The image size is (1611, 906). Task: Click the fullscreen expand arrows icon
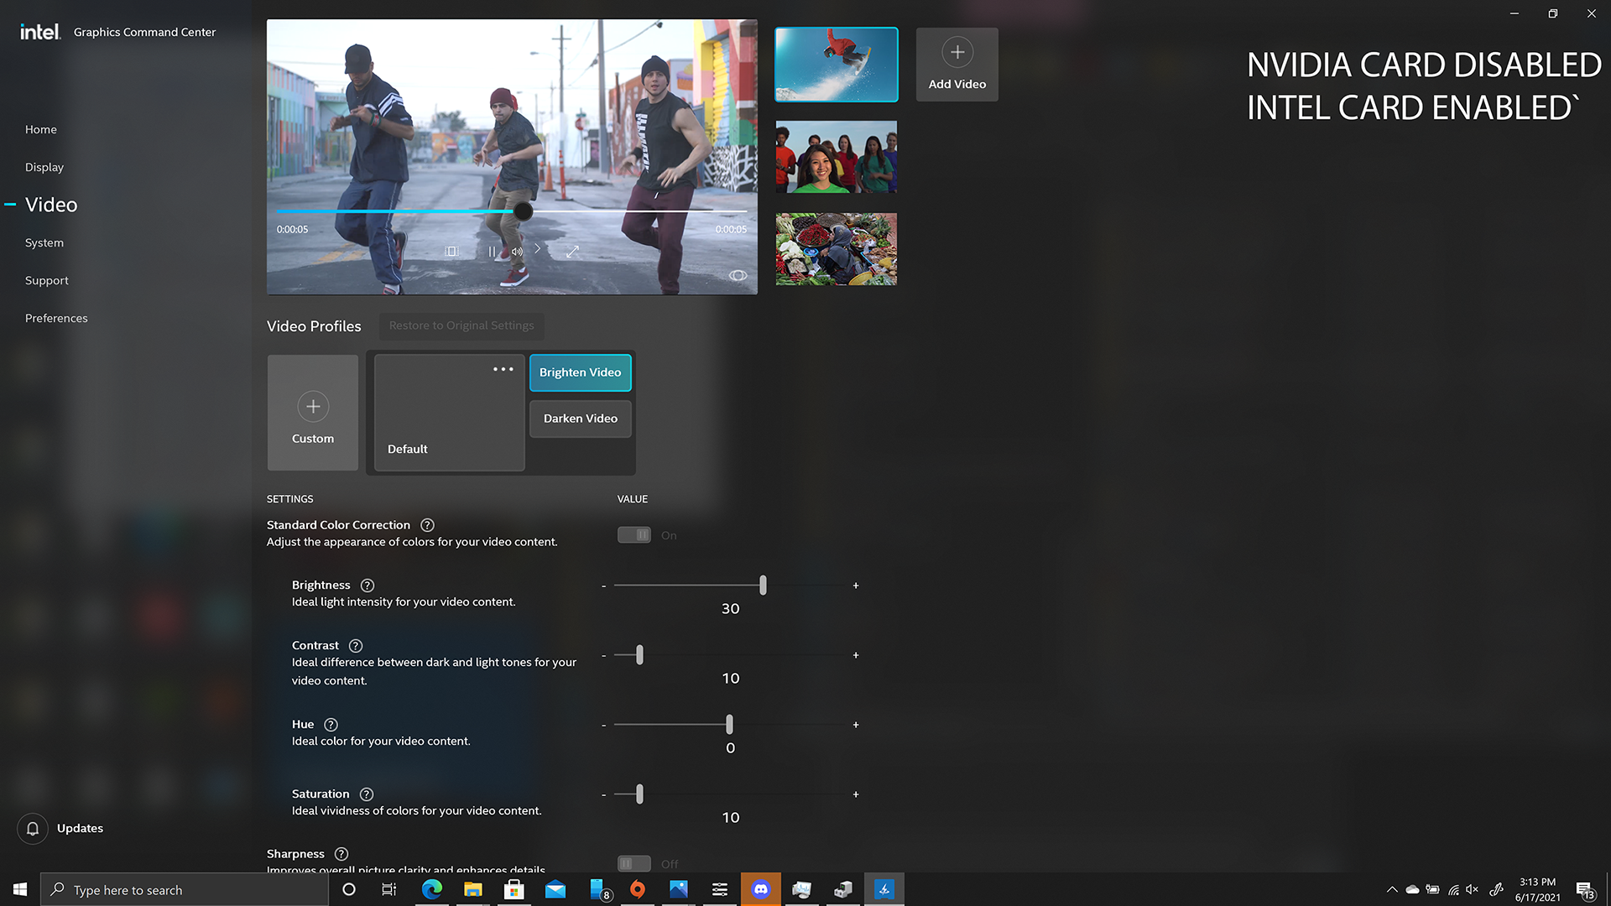tap(572, 252)
